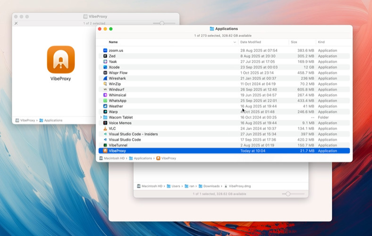Select the Xcode row name
Viewport: 372px width, 236px height.
pos(114,67)
